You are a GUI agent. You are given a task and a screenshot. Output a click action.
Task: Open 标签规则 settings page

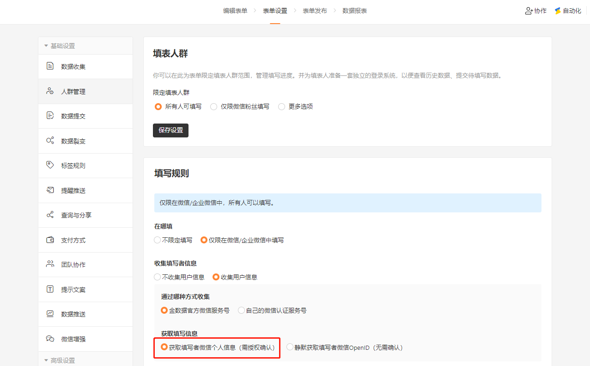(85, 166)
